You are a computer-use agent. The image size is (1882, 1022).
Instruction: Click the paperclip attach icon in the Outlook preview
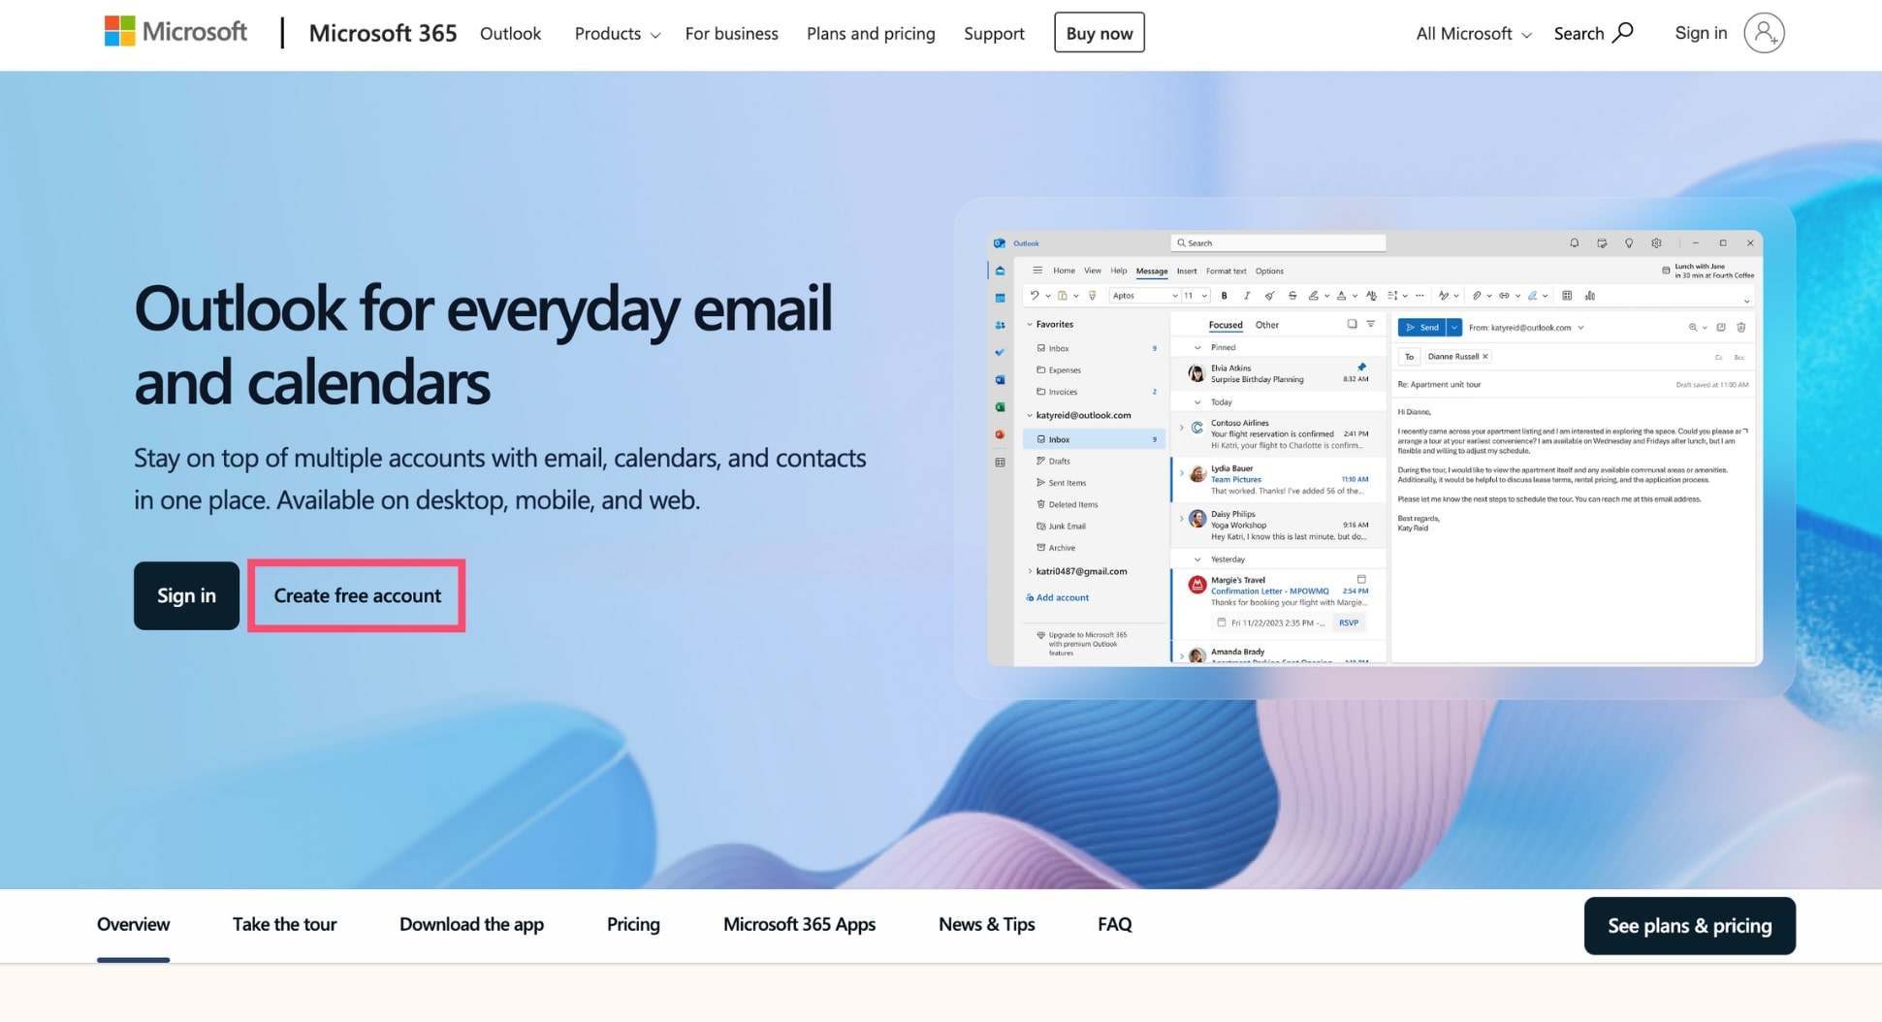(x=1477, y=296)
